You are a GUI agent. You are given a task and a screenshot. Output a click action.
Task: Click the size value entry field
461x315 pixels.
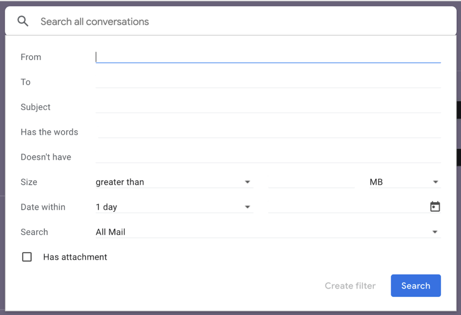coord(311,182)
